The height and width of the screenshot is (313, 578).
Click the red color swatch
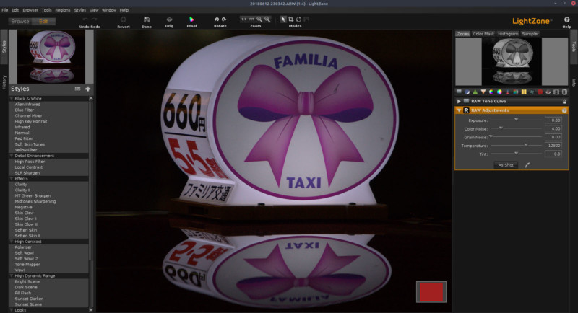click(x=431, y=292)
